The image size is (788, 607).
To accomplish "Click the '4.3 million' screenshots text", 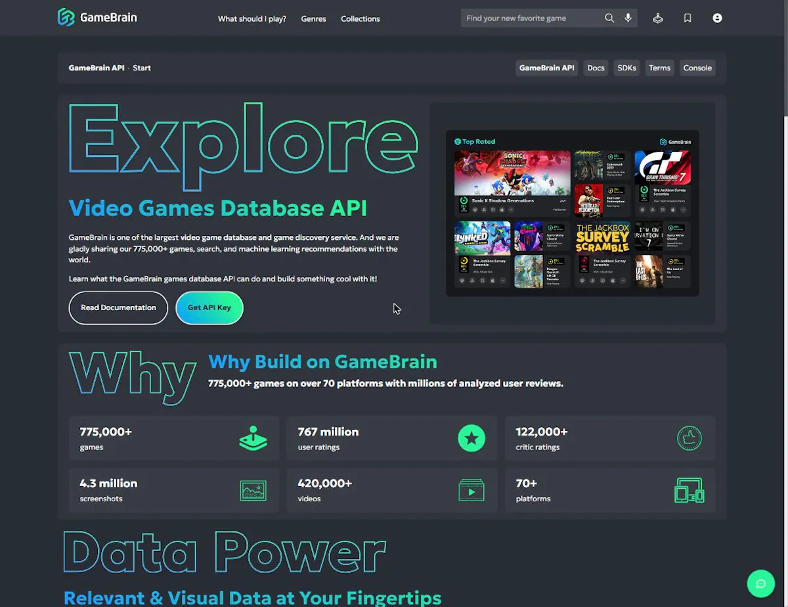I will [108, 483].
